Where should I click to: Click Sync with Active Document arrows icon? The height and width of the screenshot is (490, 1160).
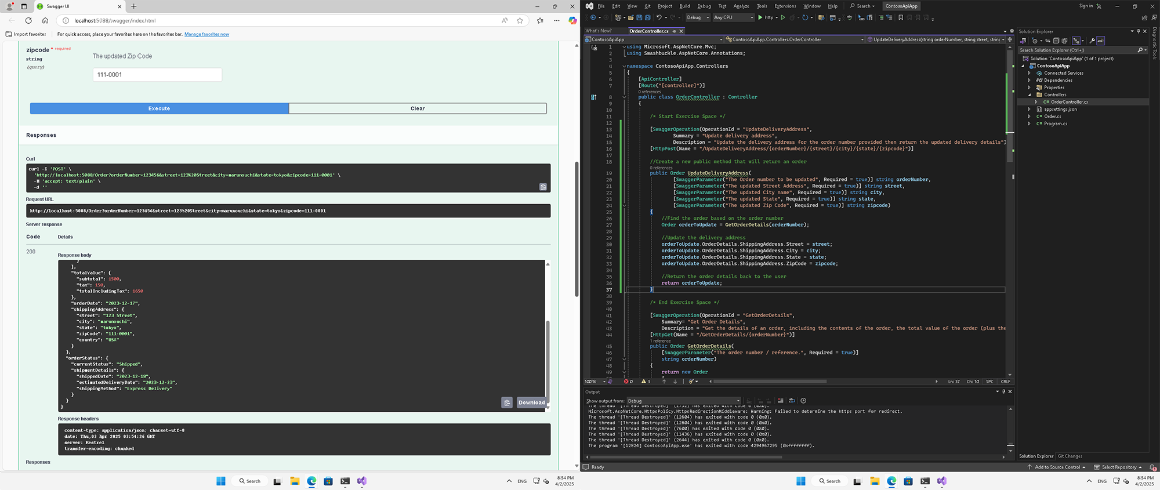click(x=1047, y=41)
